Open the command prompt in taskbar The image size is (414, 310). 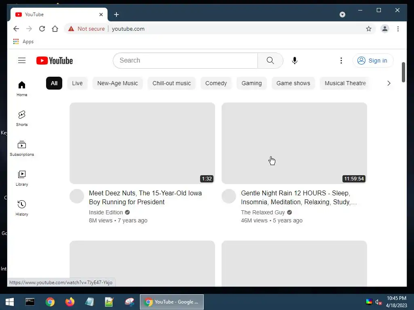[30, 302]
